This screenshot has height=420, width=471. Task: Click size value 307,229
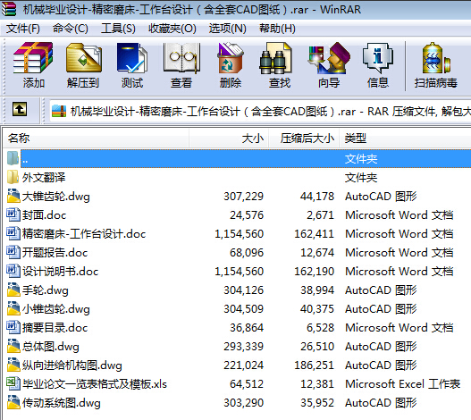[x=244, y=197]
